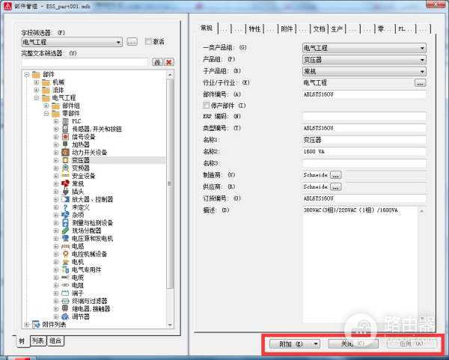Screen dimensions: 449x360
Task: Clear full-text filter with red X
Action: tap(169, 62)
